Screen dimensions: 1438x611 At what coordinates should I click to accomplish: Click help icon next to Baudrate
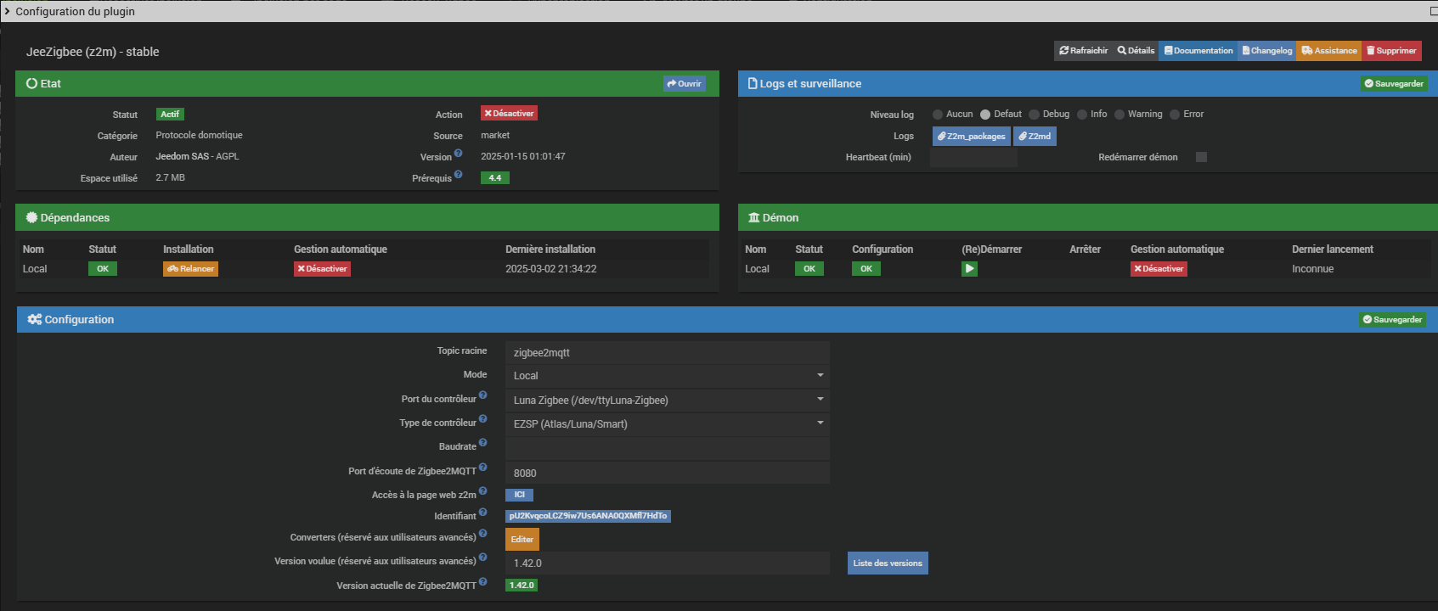click(x=482, y=443)
